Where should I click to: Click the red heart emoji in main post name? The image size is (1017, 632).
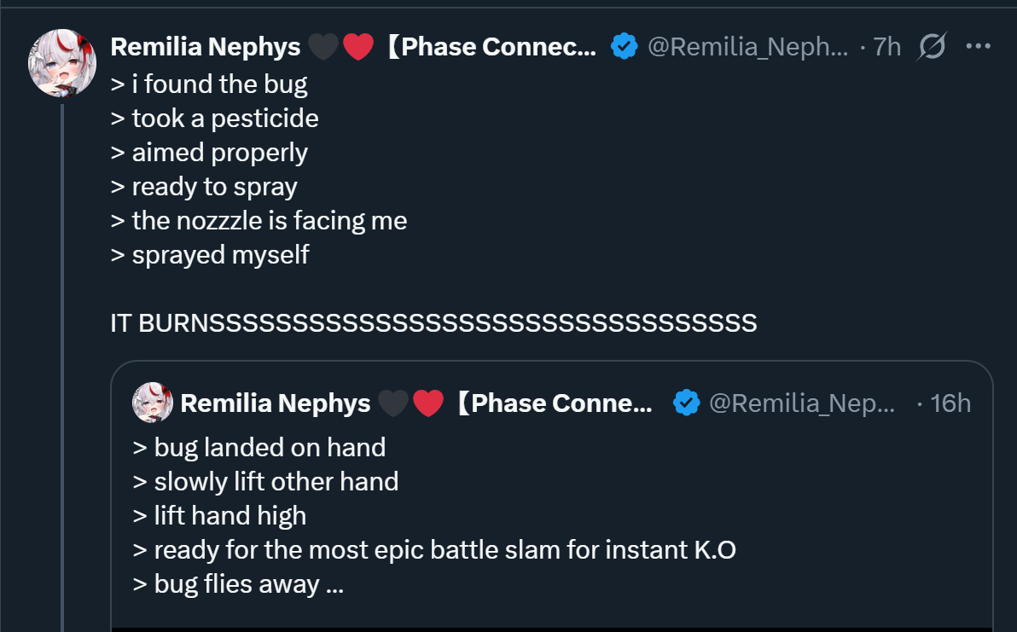click(358, 47)
